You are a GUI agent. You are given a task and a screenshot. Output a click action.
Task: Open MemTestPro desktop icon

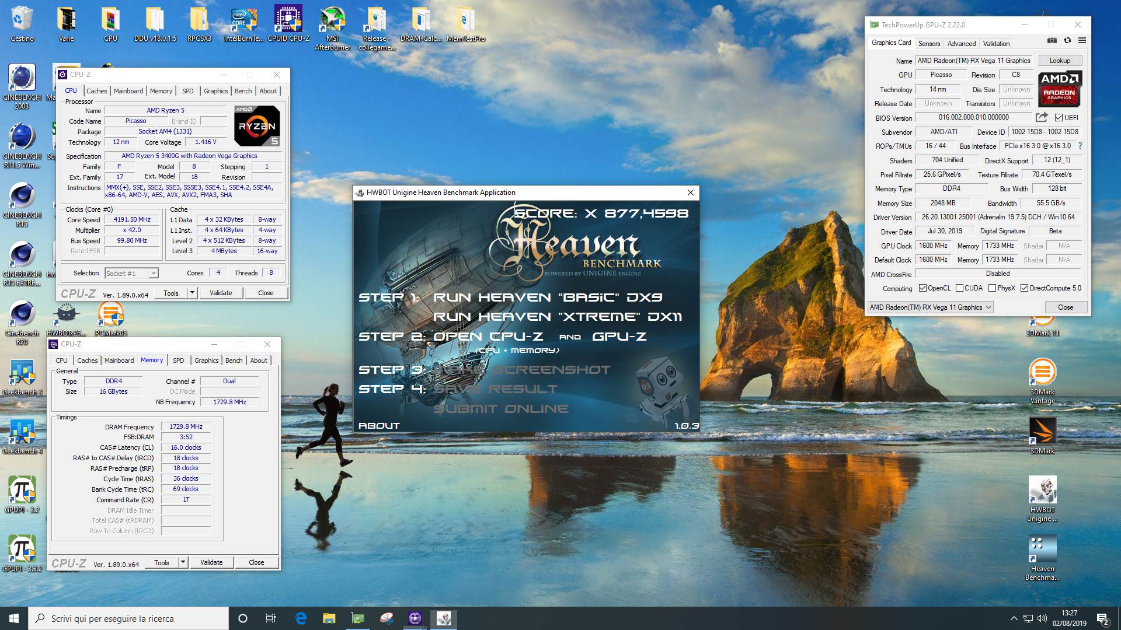point(465,23)
